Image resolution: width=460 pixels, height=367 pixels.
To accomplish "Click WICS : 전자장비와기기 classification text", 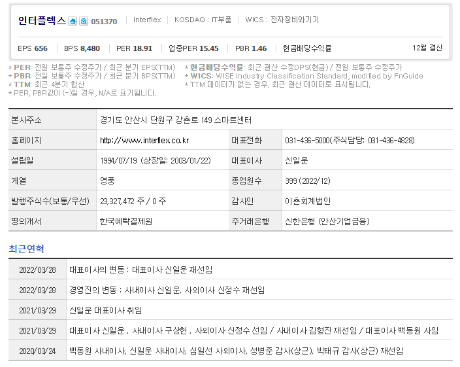I will click(282, 20).
